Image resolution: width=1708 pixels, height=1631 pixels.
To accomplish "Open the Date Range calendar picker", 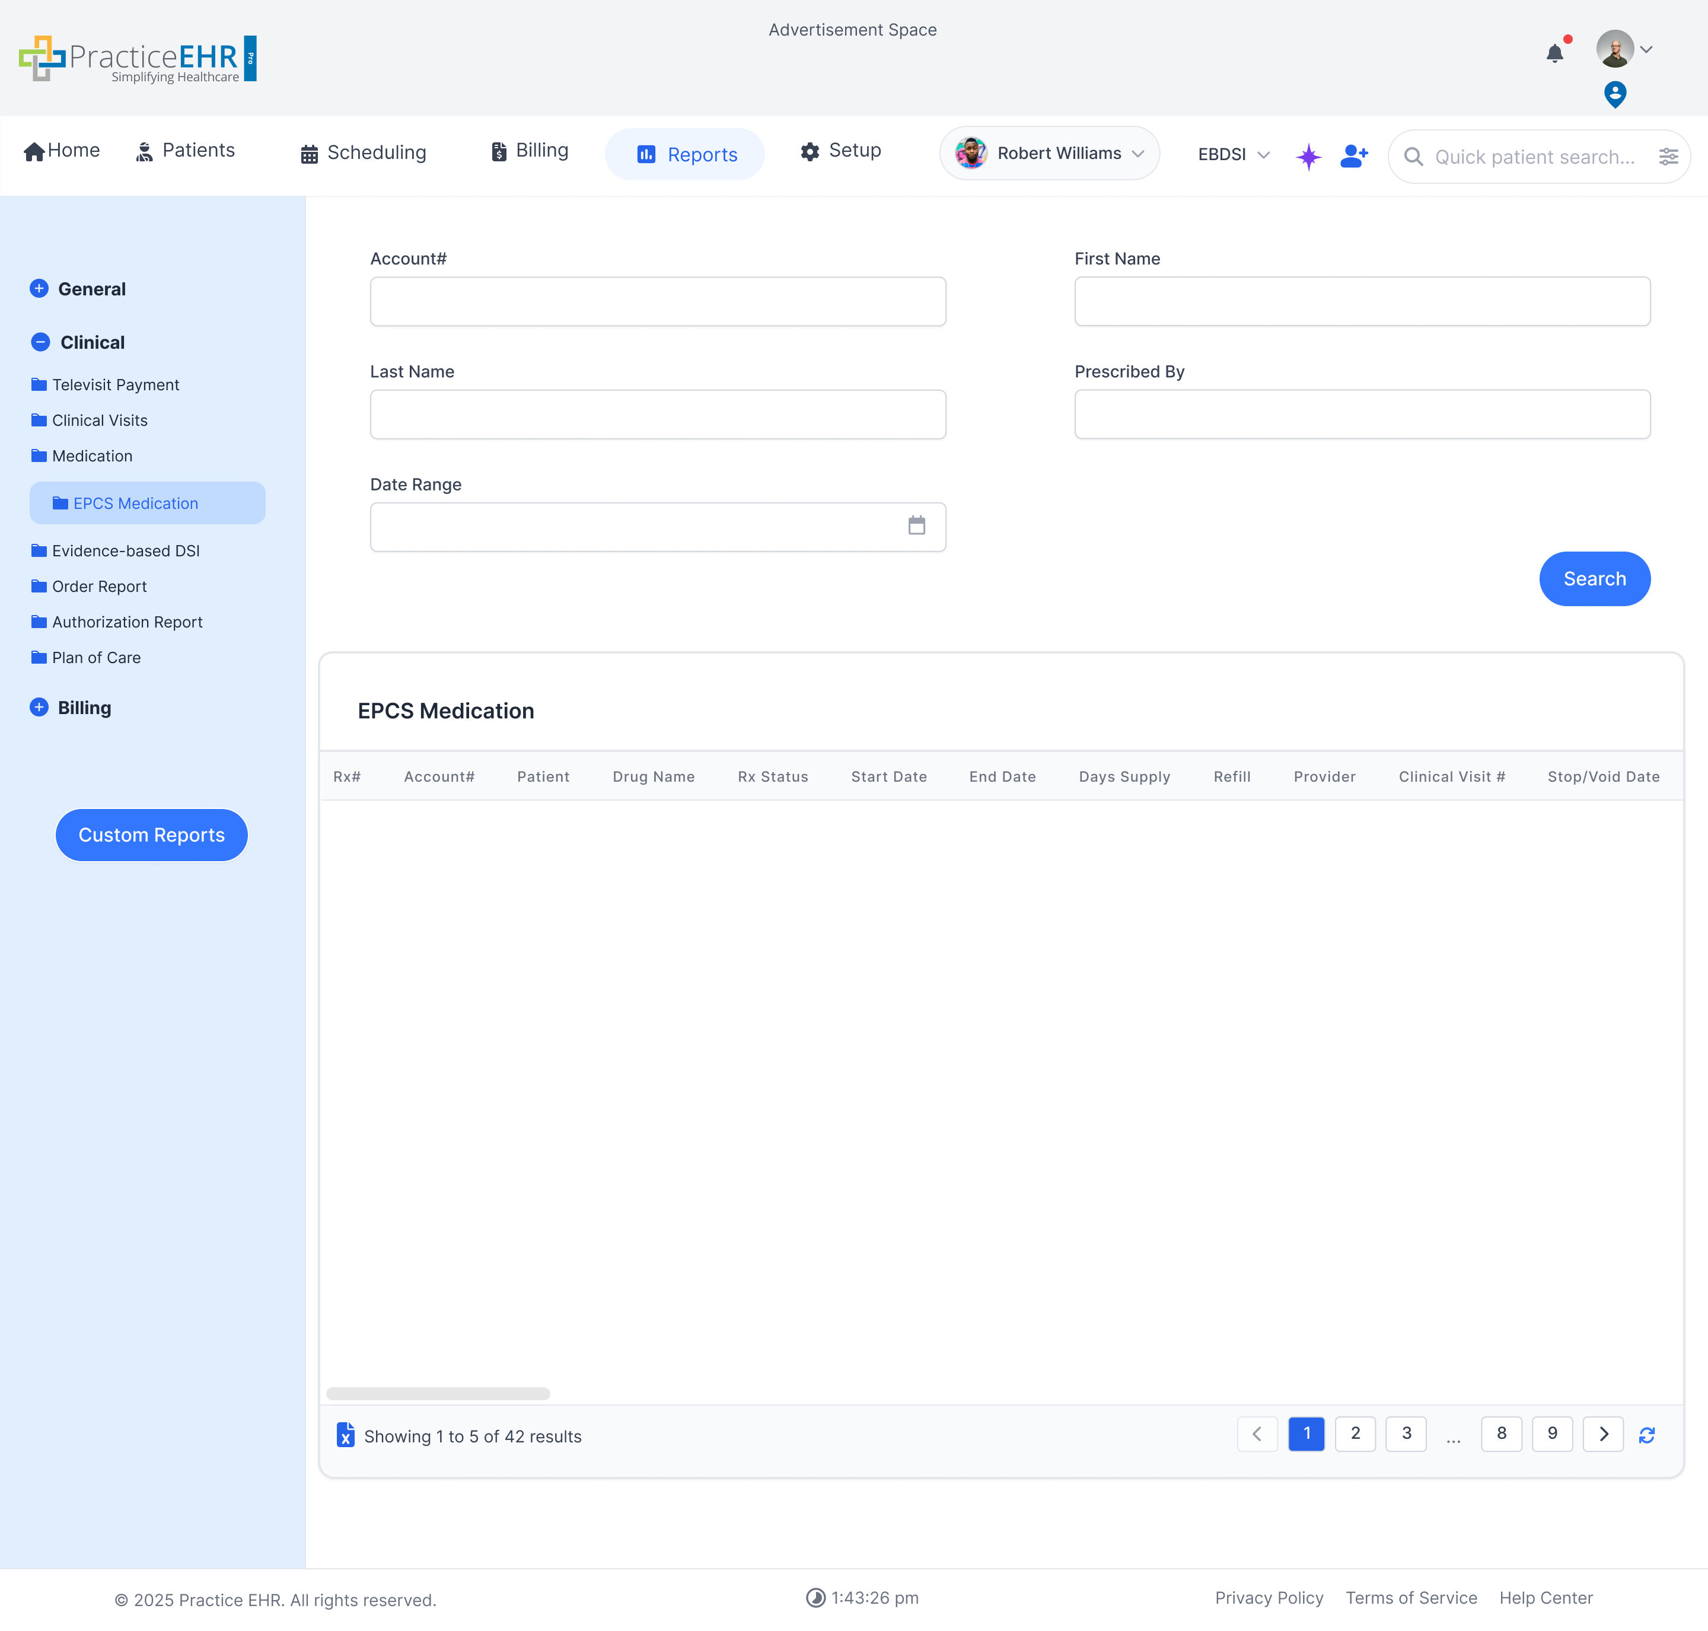I will (916, 525).
